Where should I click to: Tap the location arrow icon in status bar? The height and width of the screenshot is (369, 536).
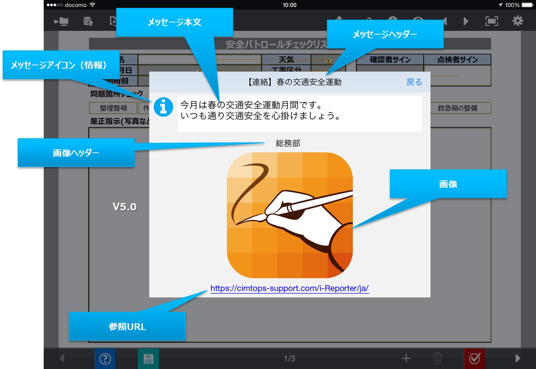tap(501, 5)
